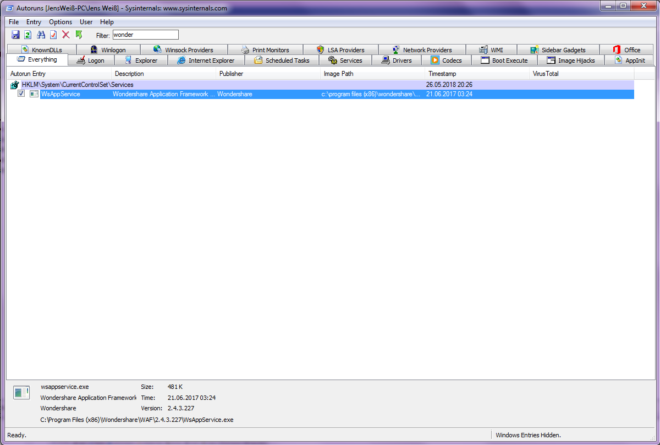
Task: Switch to the Winsock Providers tab
Action: point(183,50)
